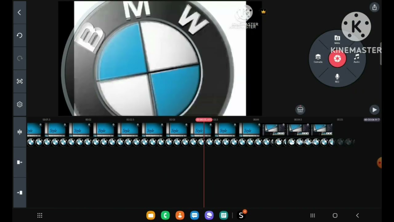Viewport: 394px width, 222px height.
Task: Open the yellow files app
Action: tap(151, 216)
